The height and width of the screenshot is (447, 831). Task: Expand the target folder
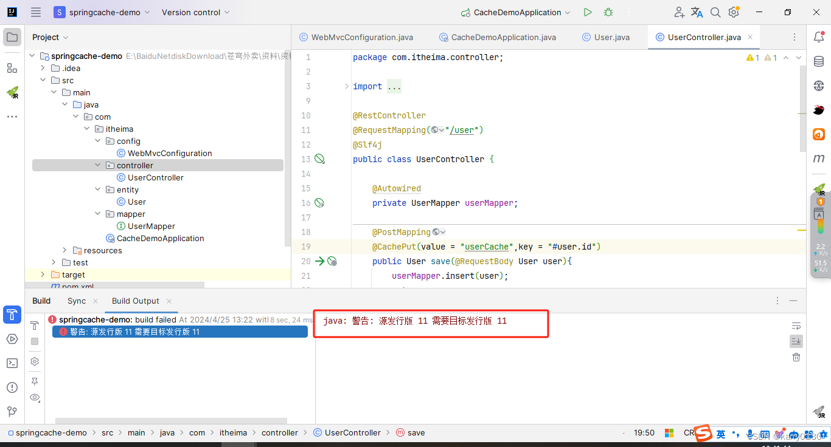pyautogui.click(x=43, y=275)
